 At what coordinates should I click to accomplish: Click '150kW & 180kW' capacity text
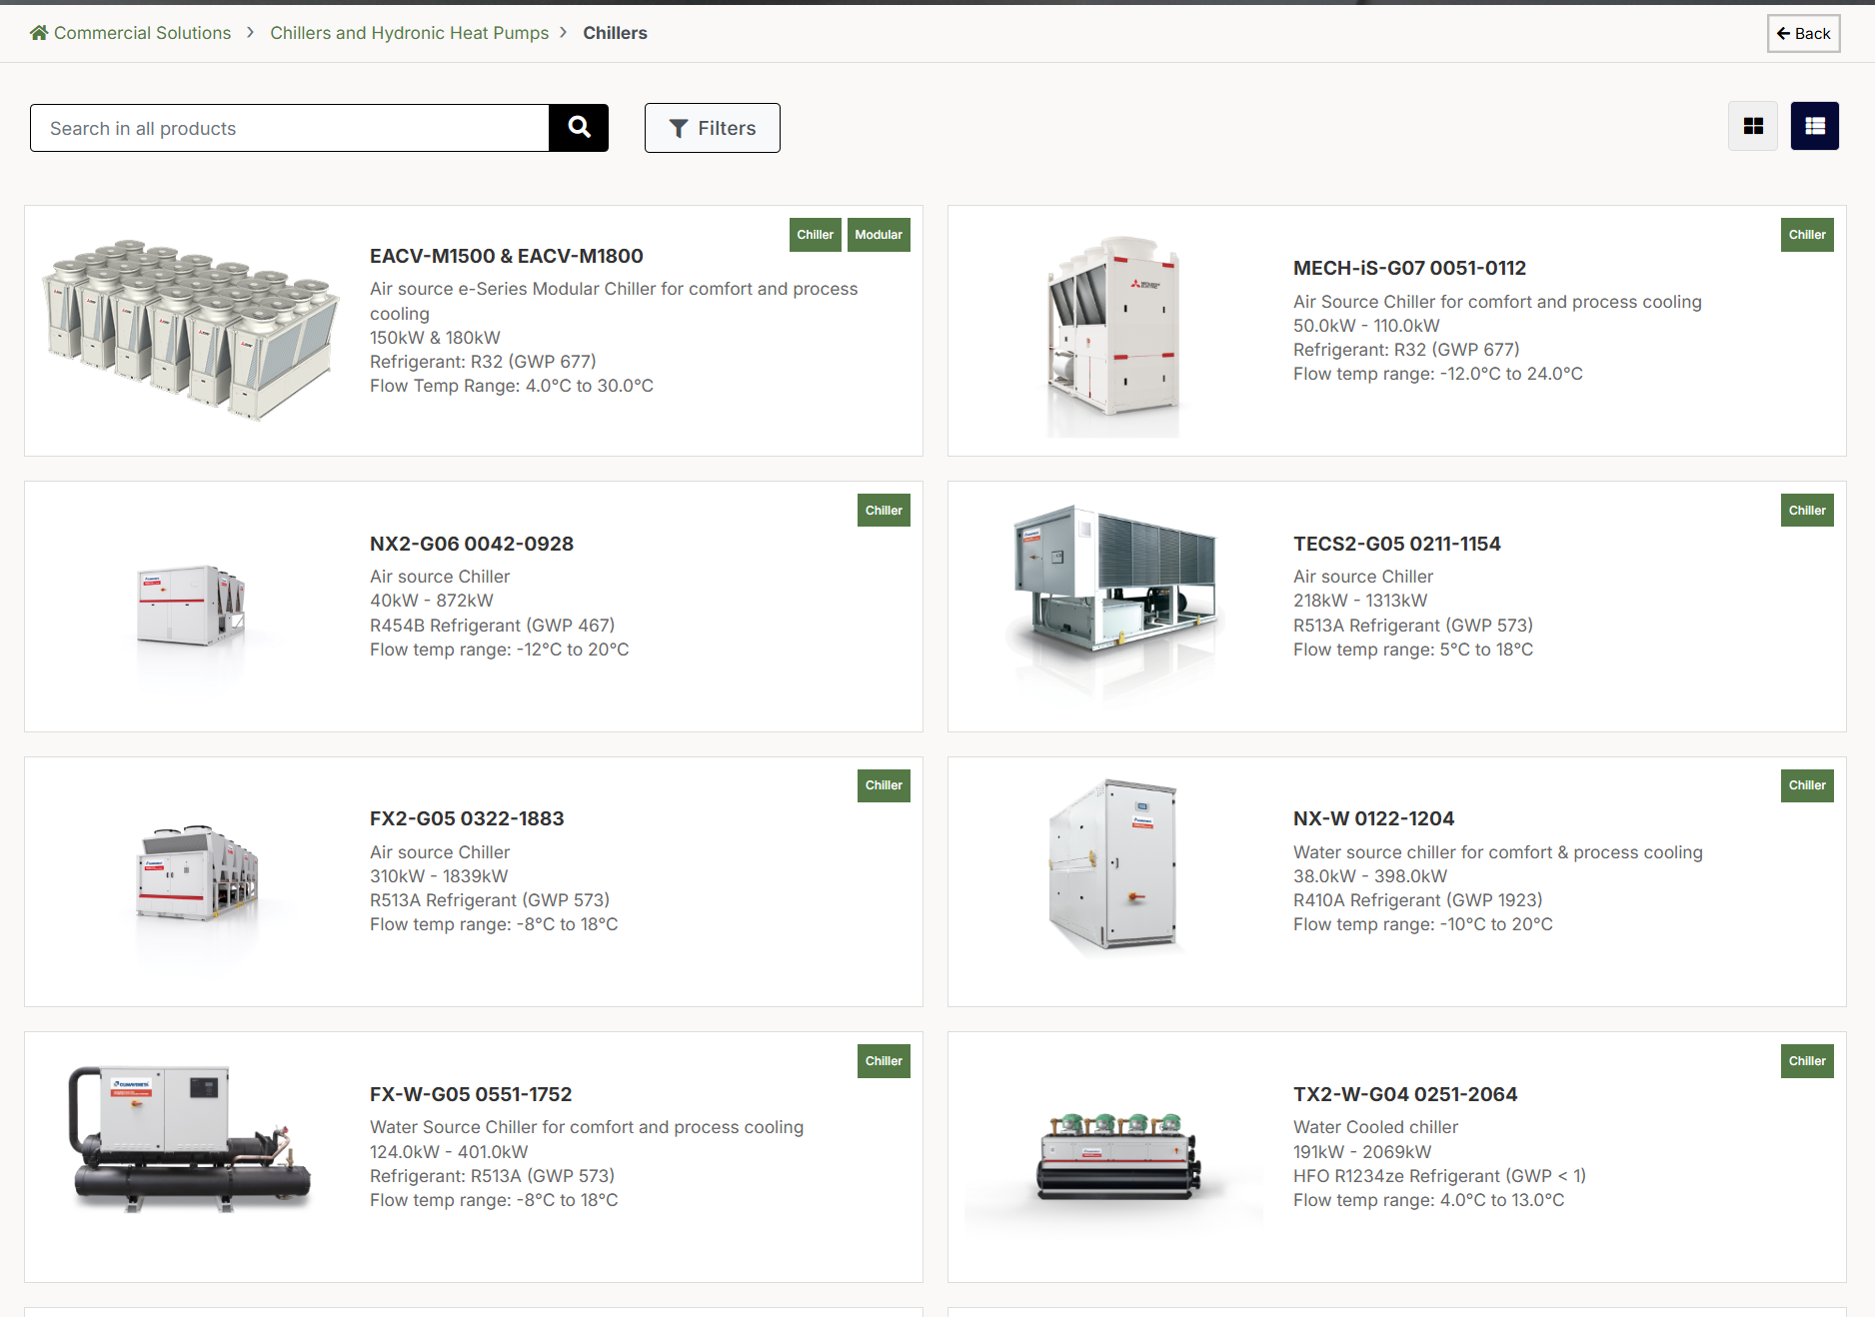pyautogui.click(x=435, y=338)
